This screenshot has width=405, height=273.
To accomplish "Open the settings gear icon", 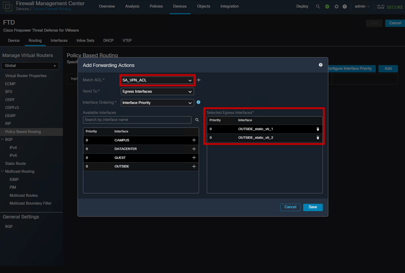I will [336, 6].
